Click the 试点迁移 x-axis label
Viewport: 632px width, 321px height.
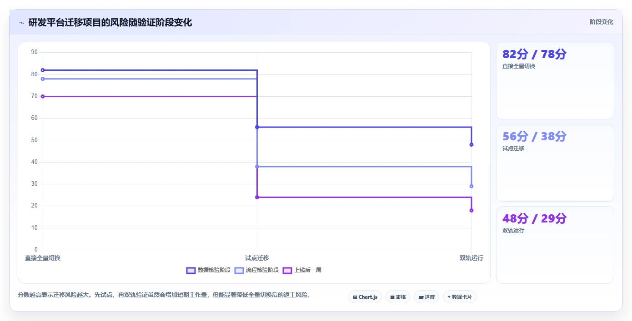[x=257, y=258]
